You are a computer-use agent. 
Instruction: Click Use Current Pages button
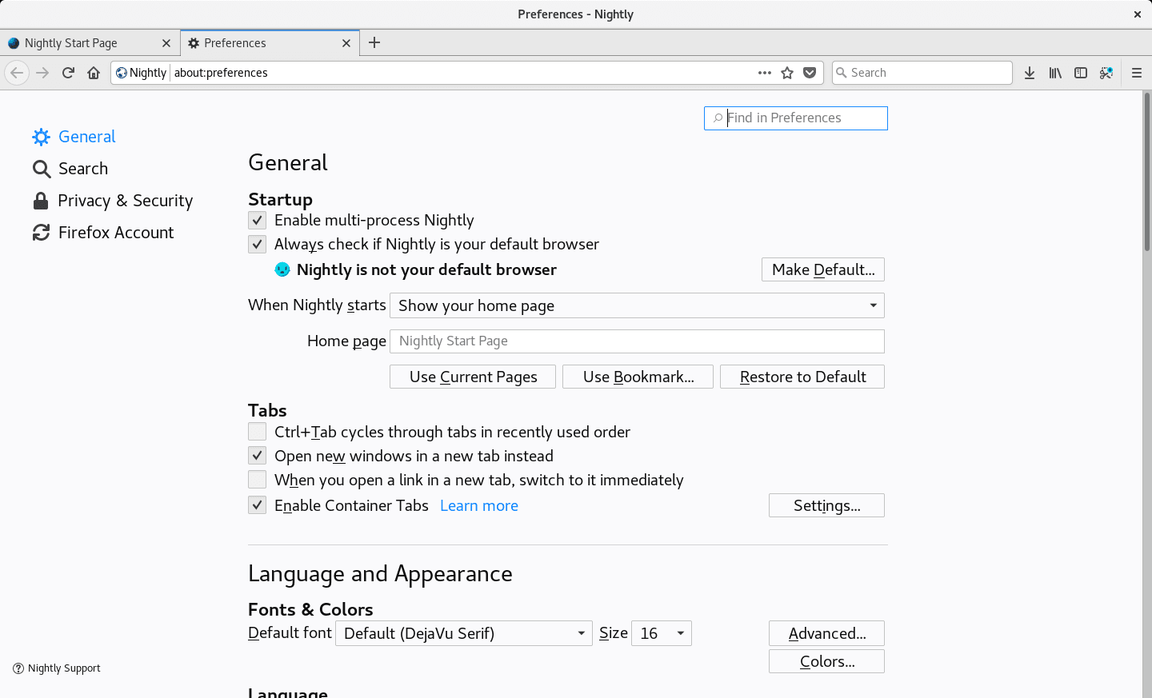pos(473,377)
